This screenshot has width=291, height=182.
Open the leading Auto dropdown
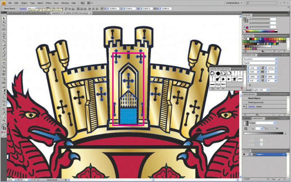(258, 72)
